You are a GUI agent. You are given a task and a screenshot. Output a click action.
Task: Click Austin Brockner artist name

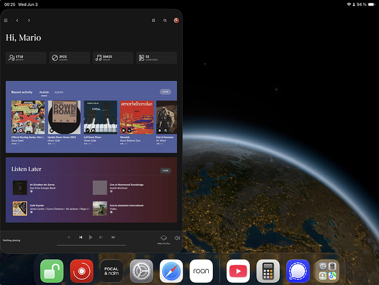click(x=119, y=188)
